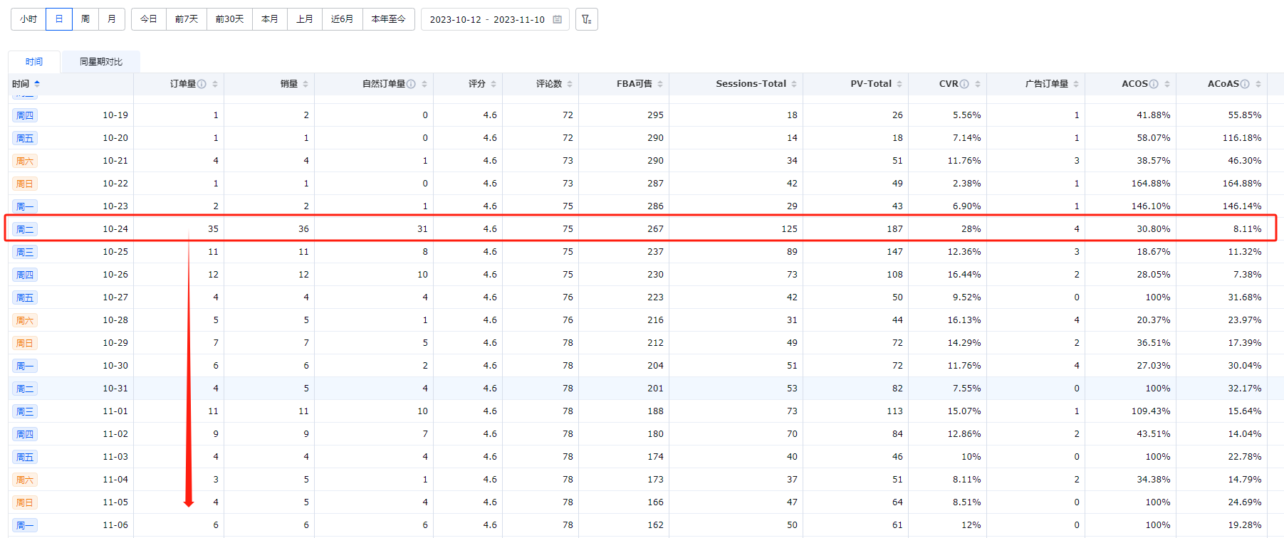1284x538 pixels.
Task: Select 周 granularity option
Action: click(x=85, y=19)
